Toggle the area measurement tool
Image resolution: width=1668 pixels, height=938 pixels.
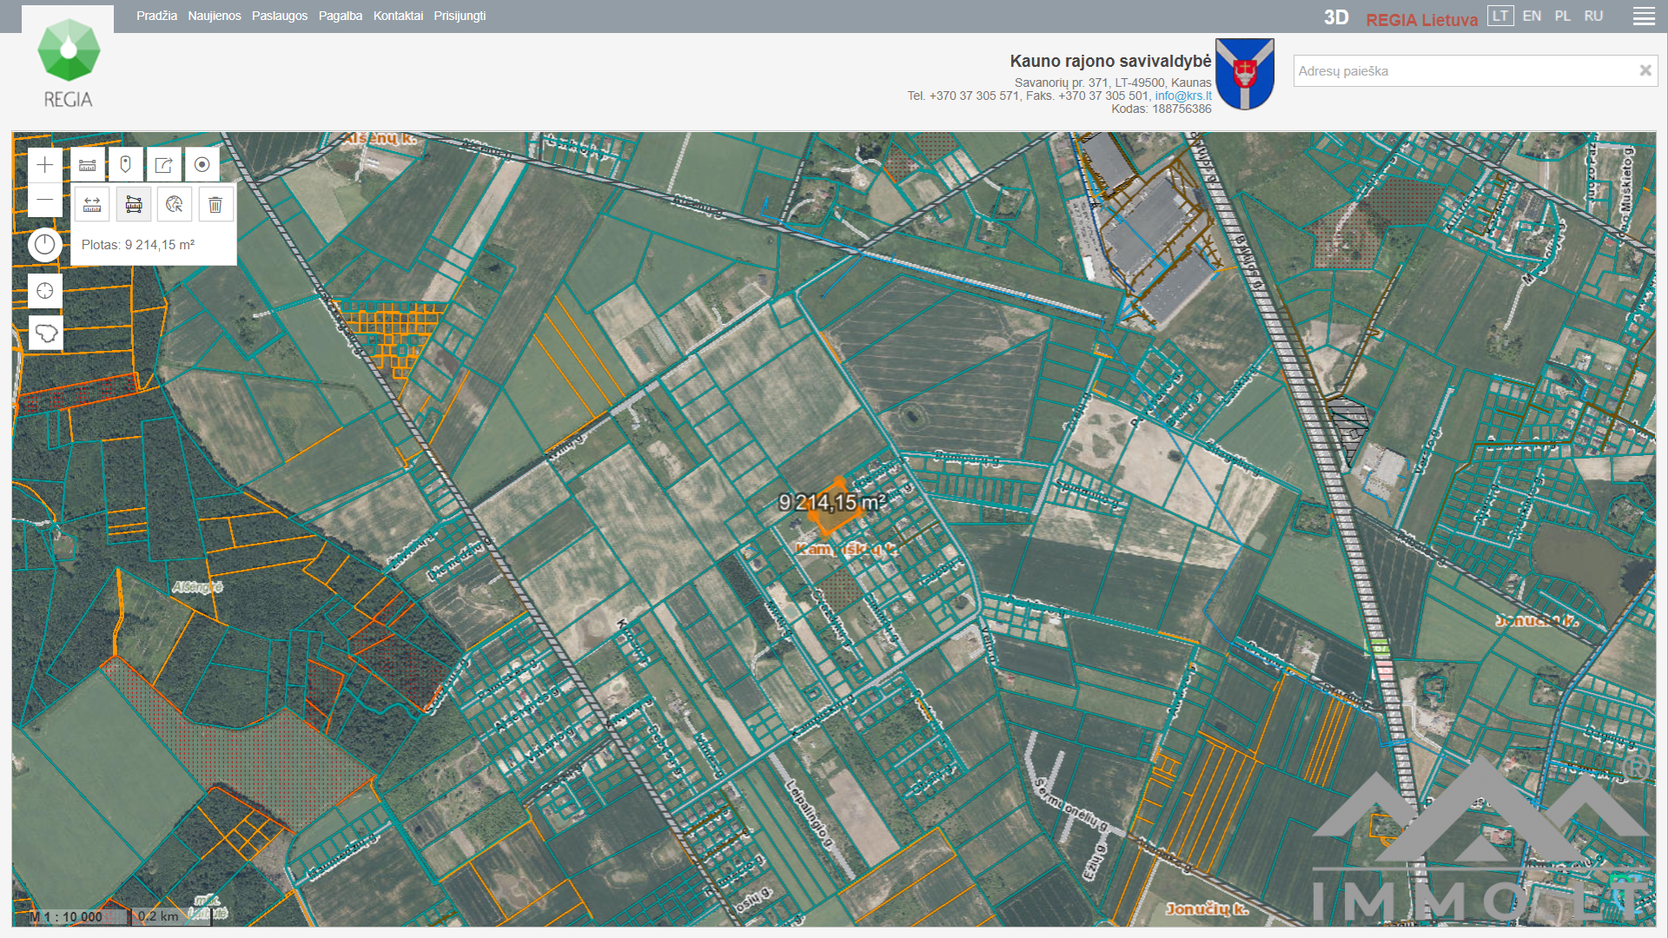coord(134,205)
